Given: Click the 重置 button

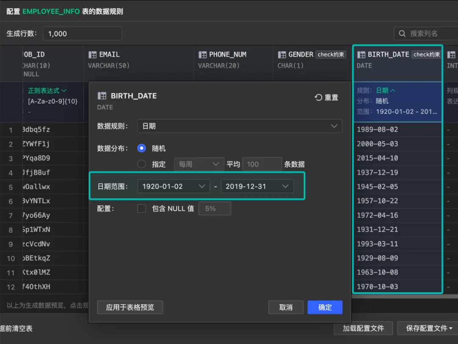Looking at the screenshot, I should pos(327,97).
